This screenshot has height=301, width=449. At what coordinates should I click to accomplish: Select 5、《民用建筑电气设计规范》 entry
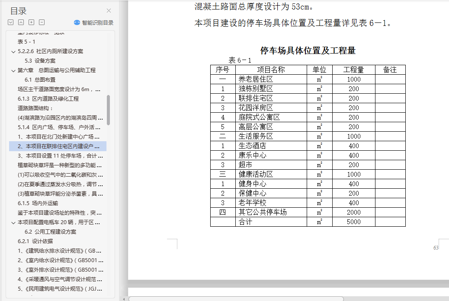[60, 289]
